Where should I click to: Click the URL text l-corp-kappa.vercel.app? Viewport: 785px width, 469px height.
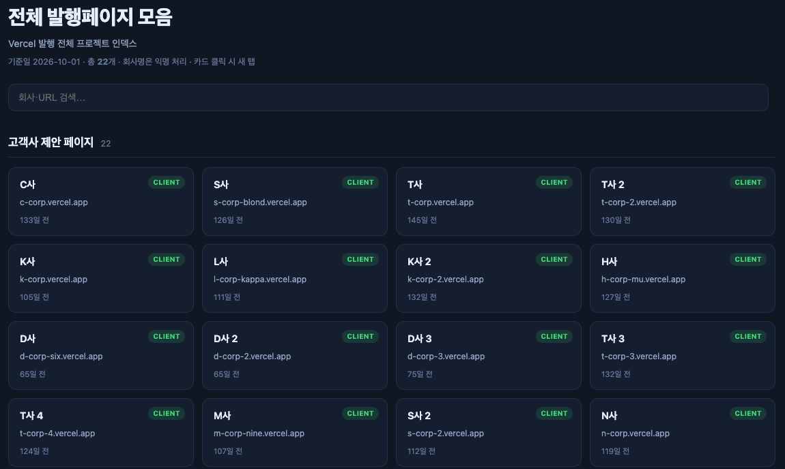(260, 279)
